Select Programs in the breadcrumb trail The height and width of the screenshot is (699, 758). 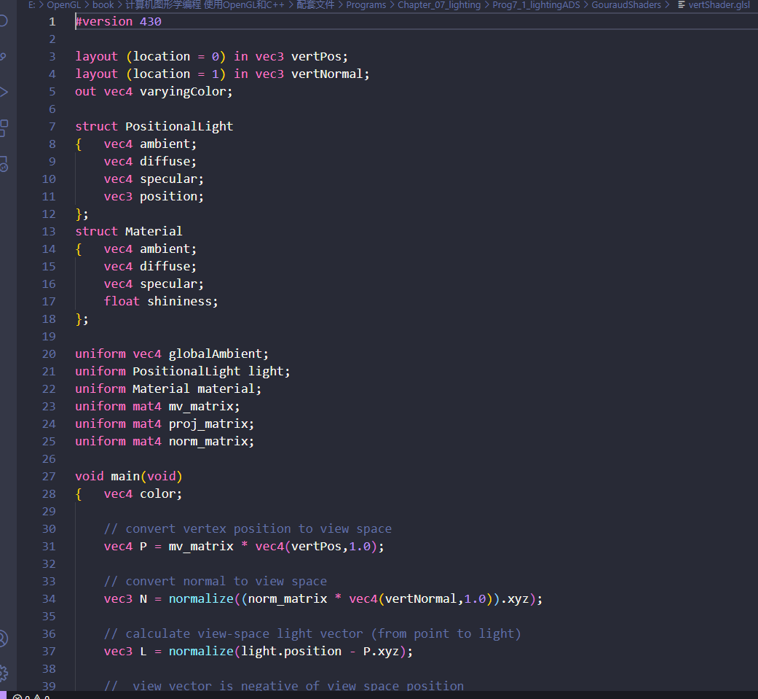[366, 5]
